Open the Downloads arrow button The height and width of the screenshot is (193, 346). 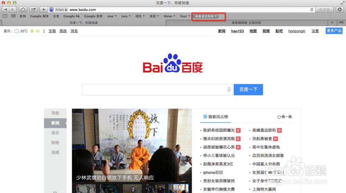point(340,9)
